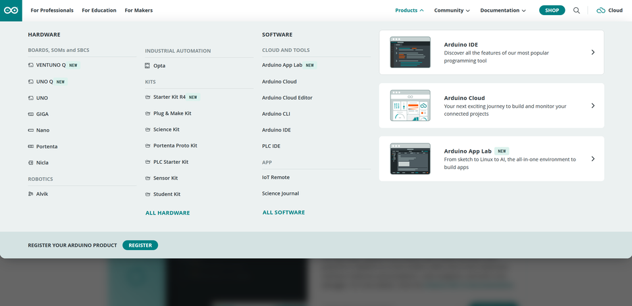Viewport: 632px width, 306px height.
Task: Click the Nano board icon
Action: coord(31,130)
